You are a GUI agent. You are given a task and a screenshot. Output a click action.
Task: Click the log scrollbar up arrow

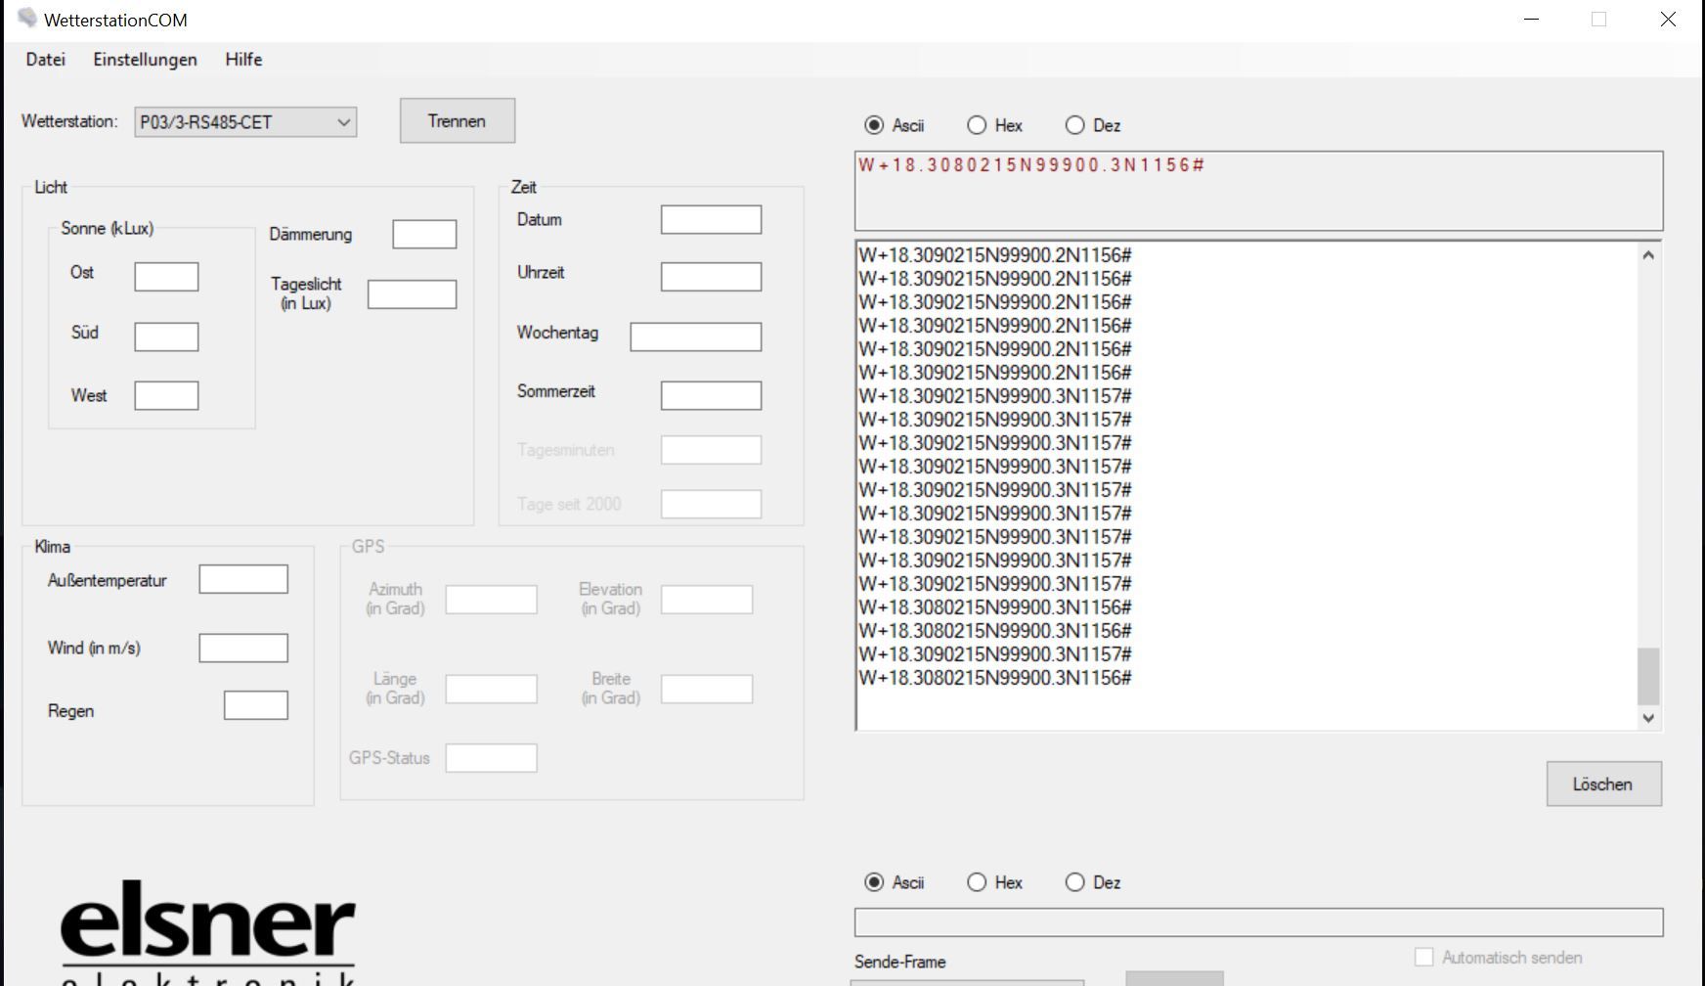coord(1648,255)
